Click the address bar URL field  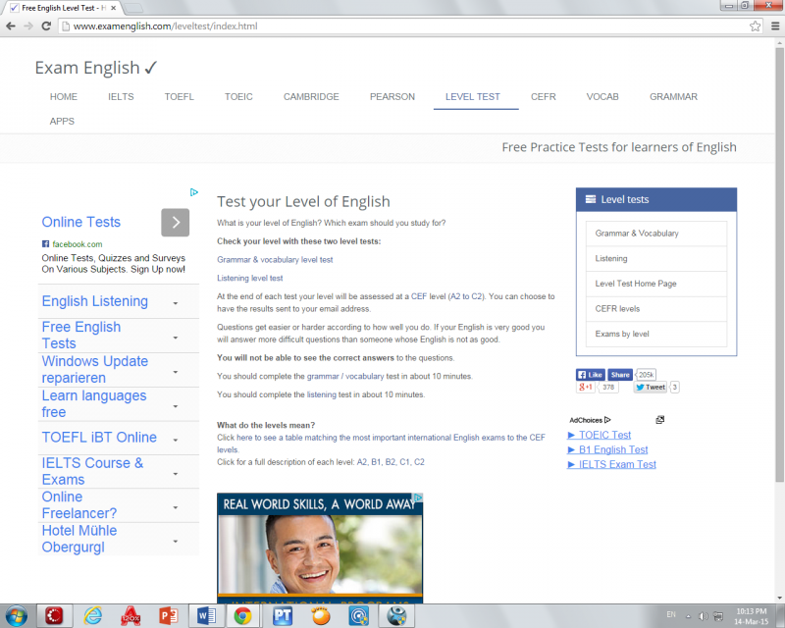tap(392, 26)
